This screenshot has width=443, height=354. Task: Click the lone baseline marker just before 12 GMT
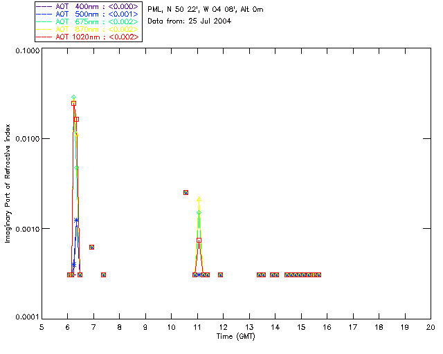220,274
